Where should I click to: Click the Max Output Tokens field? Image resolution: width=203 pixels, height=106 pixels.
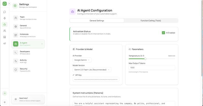[152, 67]
